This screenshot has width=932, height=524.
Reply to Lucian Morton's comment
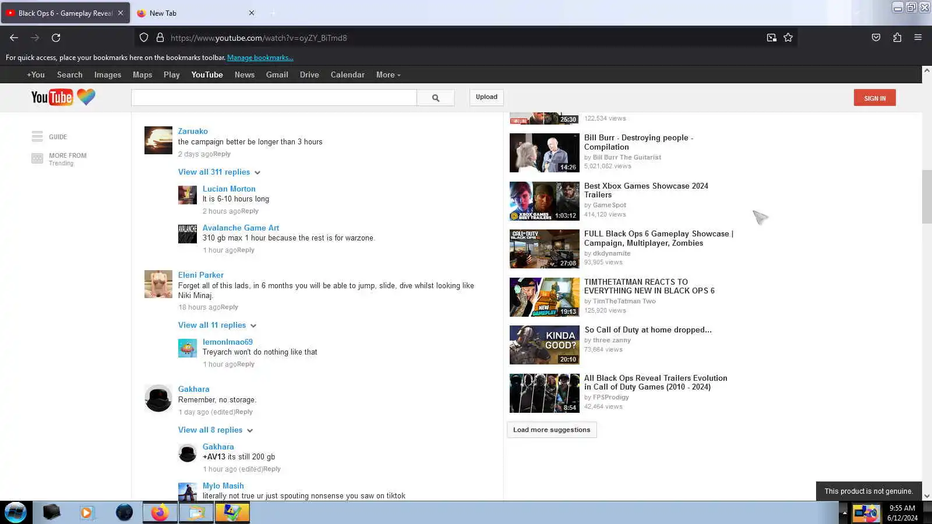[250, 211]
